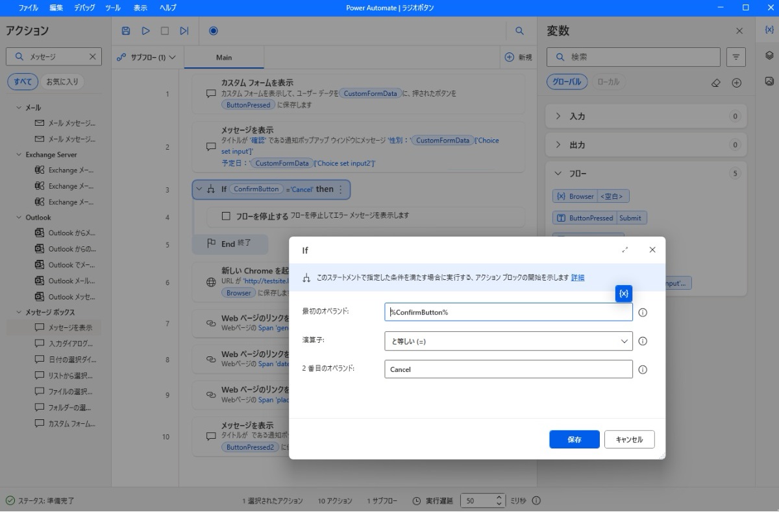Screen dimensions: 779x512
Task: Show info for operator field
Action: 643,341
